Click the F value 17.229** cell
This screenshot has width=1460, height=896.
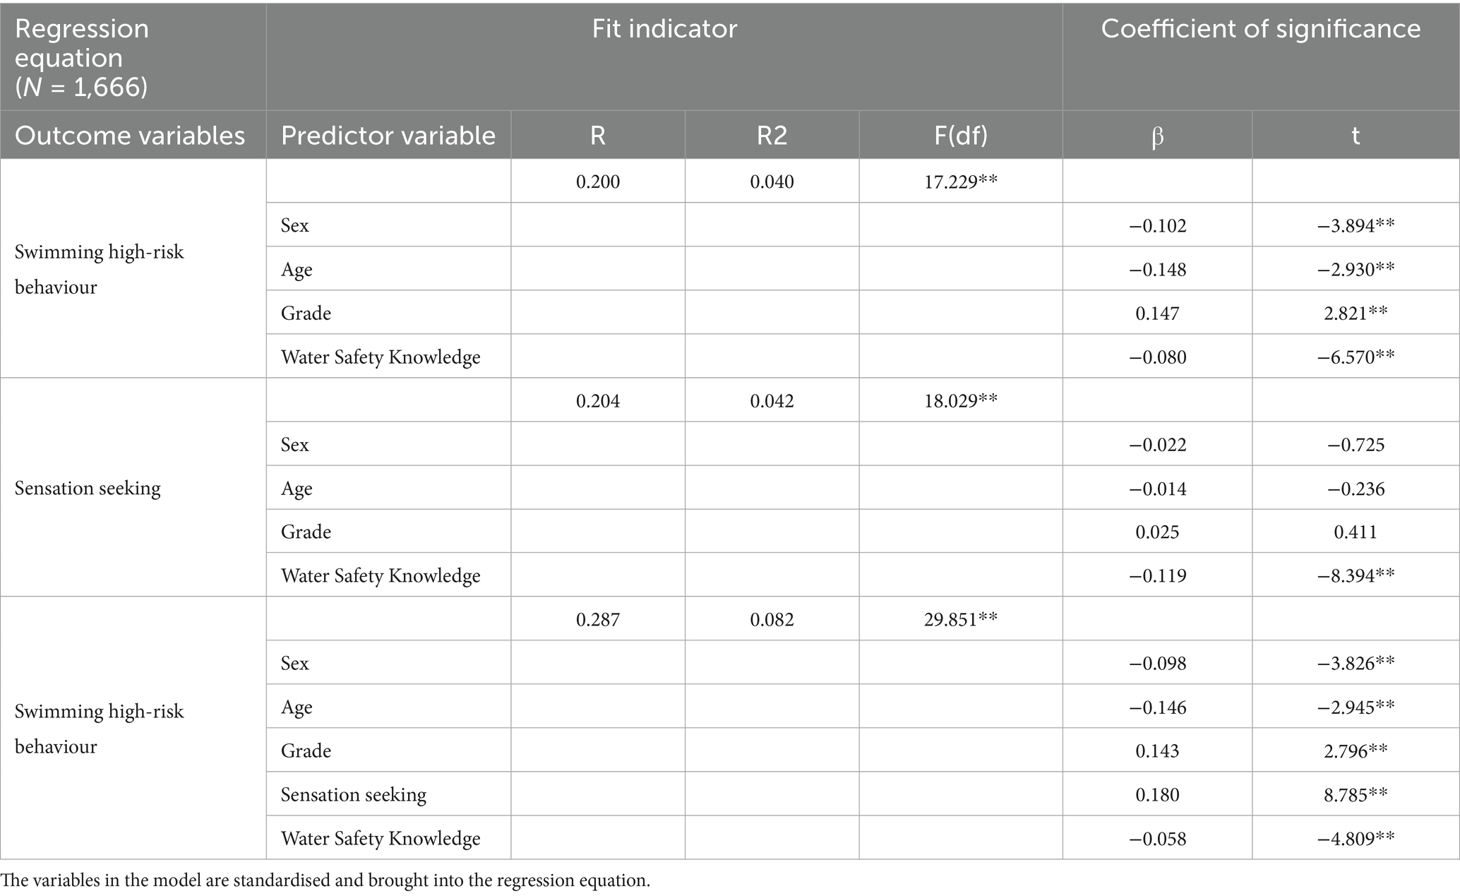click(x=960, y=182)
